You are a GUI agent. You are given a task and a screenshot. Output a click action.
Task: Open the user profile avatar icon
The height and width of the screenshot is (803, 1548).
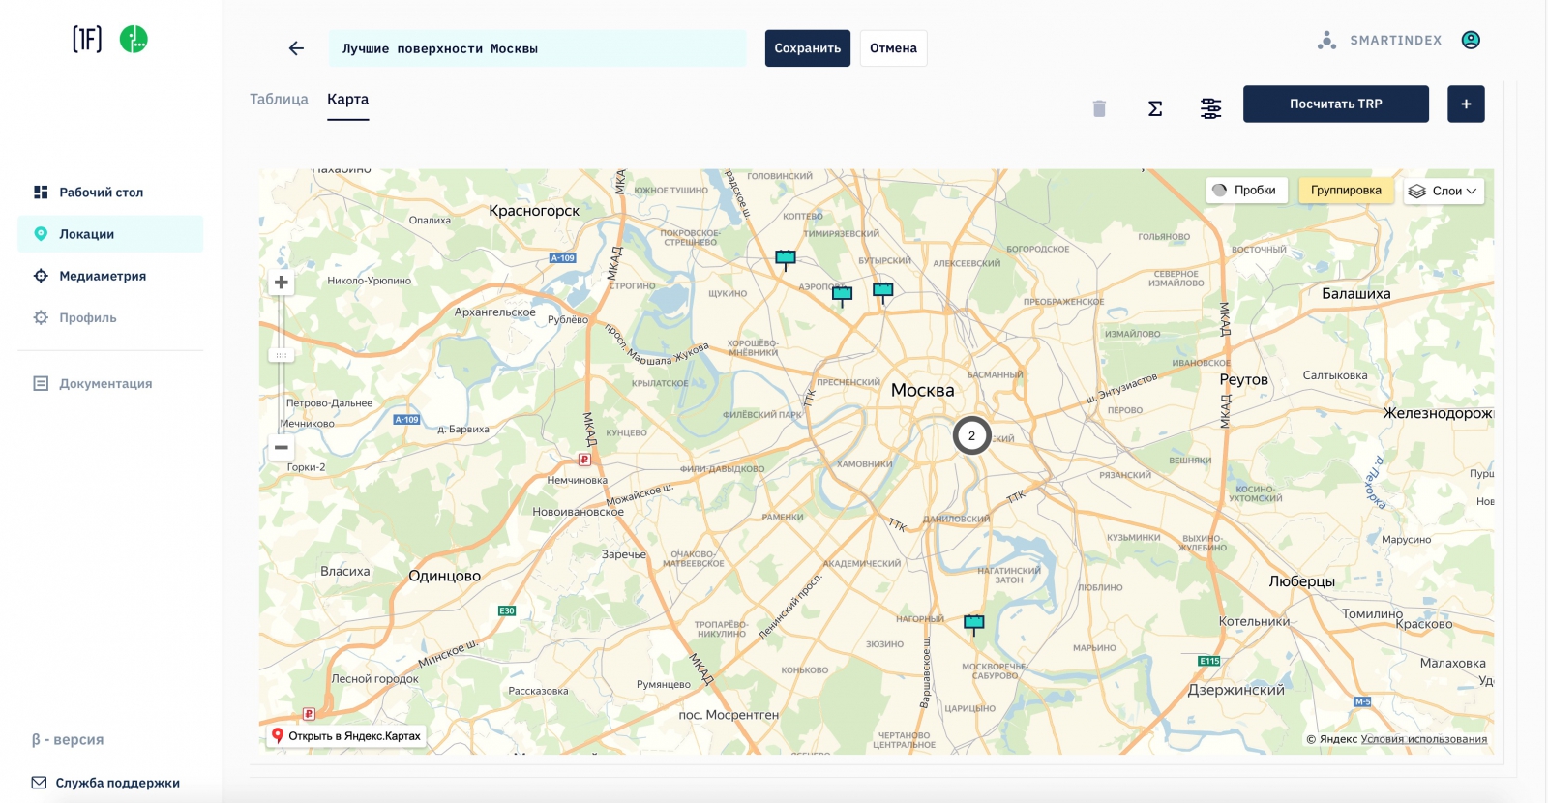click(x=1471, y=40)
